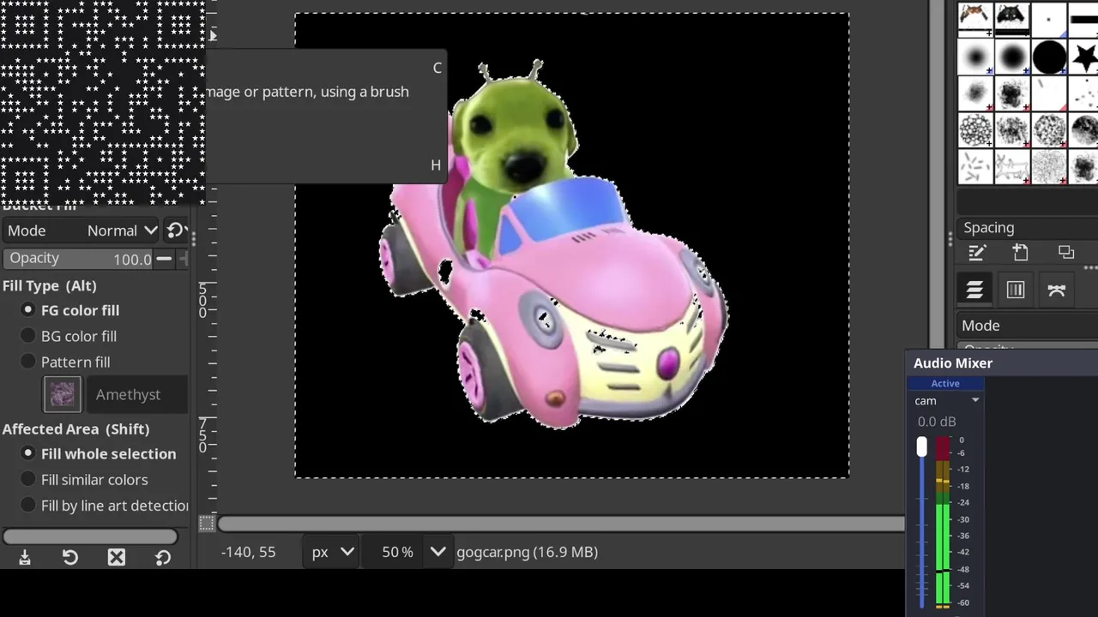Open the tab menu arrow at top of toolbox
The image size is (1098, 617).
pyautogui.click(x=212, y=35)
